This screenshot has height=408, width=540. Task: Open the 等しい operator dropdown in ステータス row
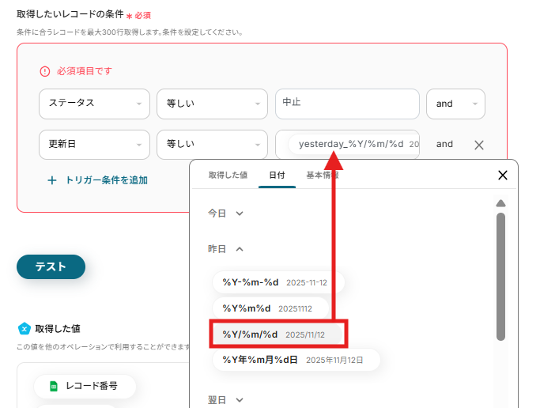tap(212, 104)
